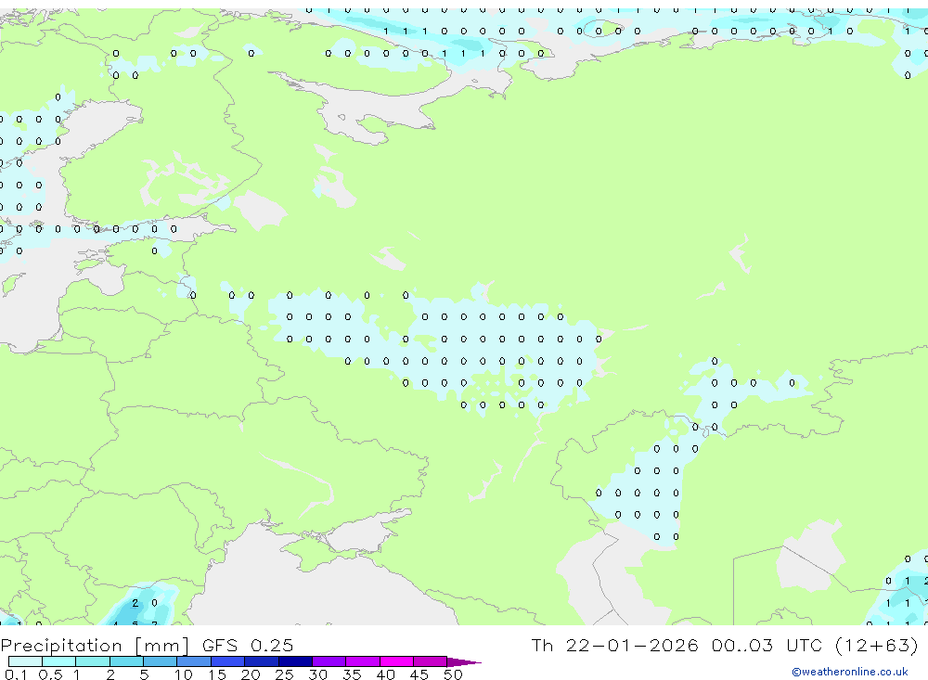This screenshot has width=928, height=680.
Task: Select the 45 to 50 mm legend swatch
Action: click(431, 661)
